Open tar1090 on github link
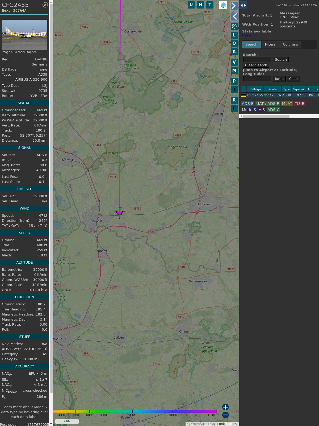The width and height of the screenshot is (319, 426). coord(296,5)
